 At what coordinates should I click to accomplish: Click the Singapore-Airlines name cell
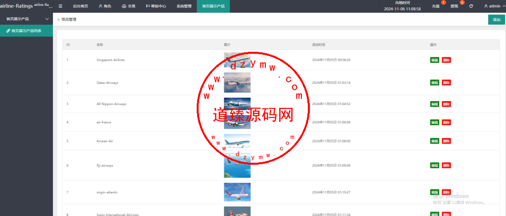tap(110, 60)
